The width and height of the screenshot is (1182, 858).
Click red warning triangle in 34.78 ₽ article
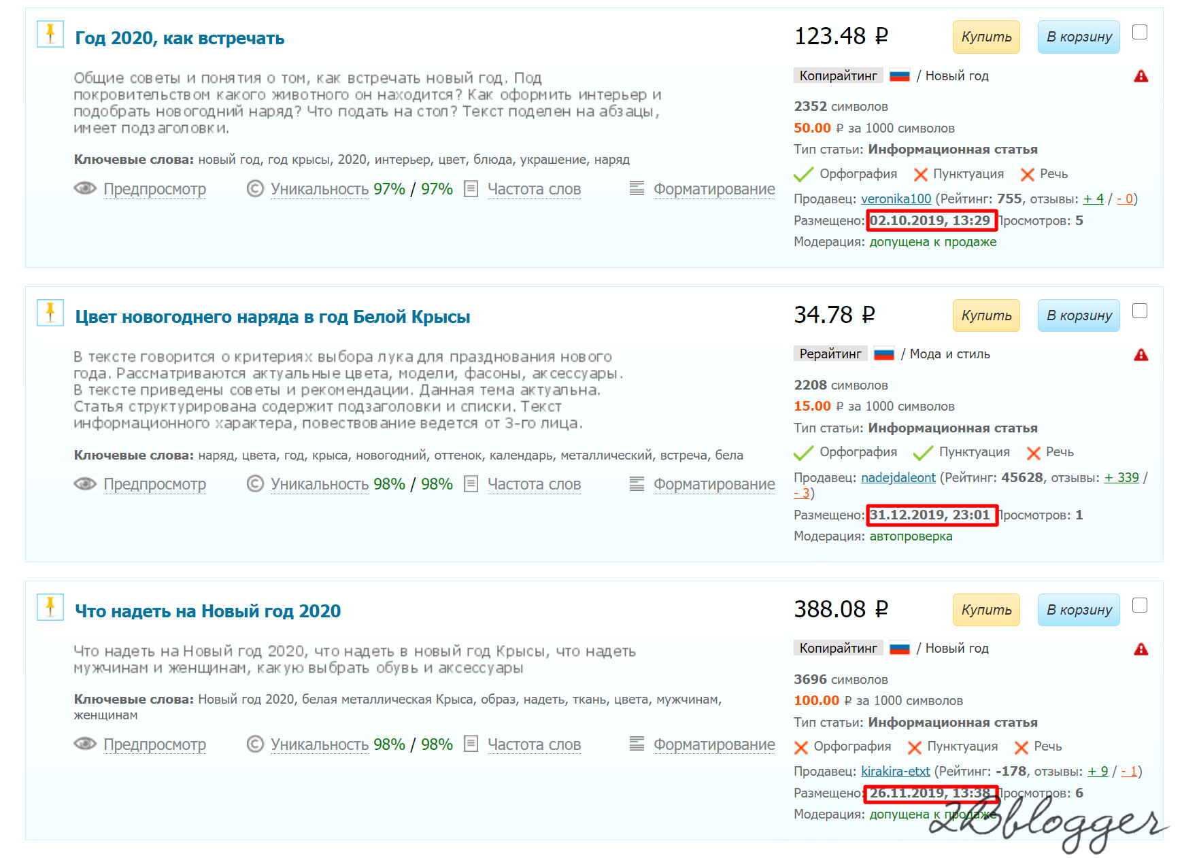coord(1141,355)
